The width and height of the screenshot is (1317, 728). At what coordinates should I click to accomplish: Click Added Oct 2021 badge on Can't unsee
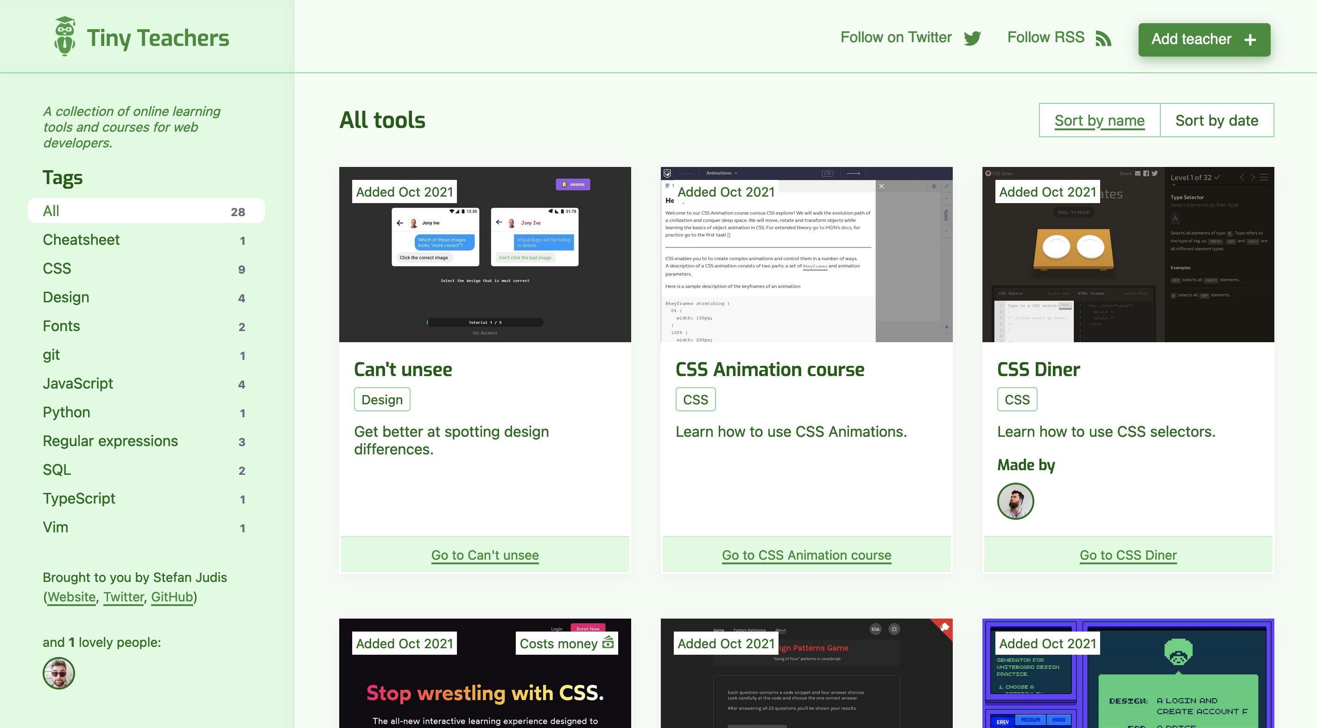pyautogui.click(x=404, y=192)
